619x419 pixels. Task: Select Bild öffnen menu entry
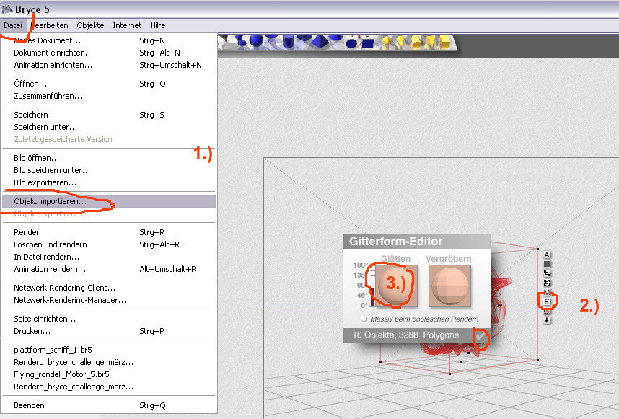[x=109, y=158]
